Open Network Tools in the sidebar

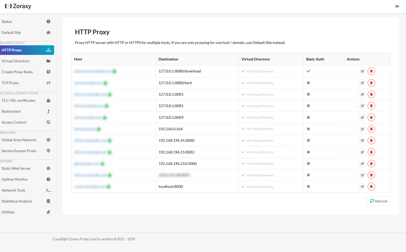pyautogui.click(x=14, y=190)
